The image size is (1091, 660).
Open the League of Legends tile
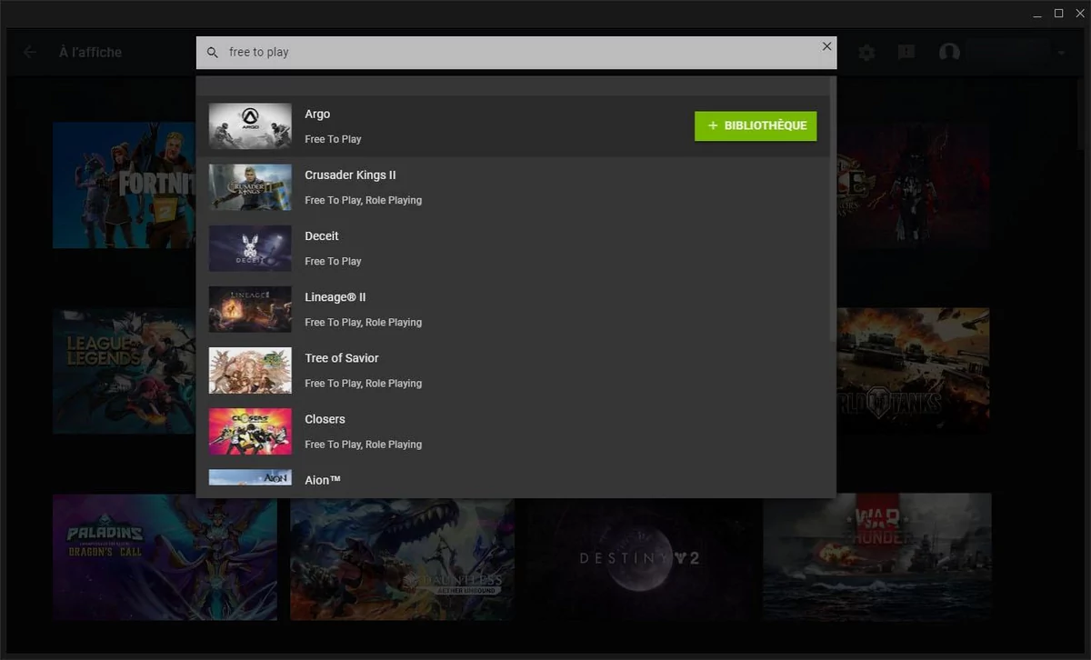coord(124,371)
